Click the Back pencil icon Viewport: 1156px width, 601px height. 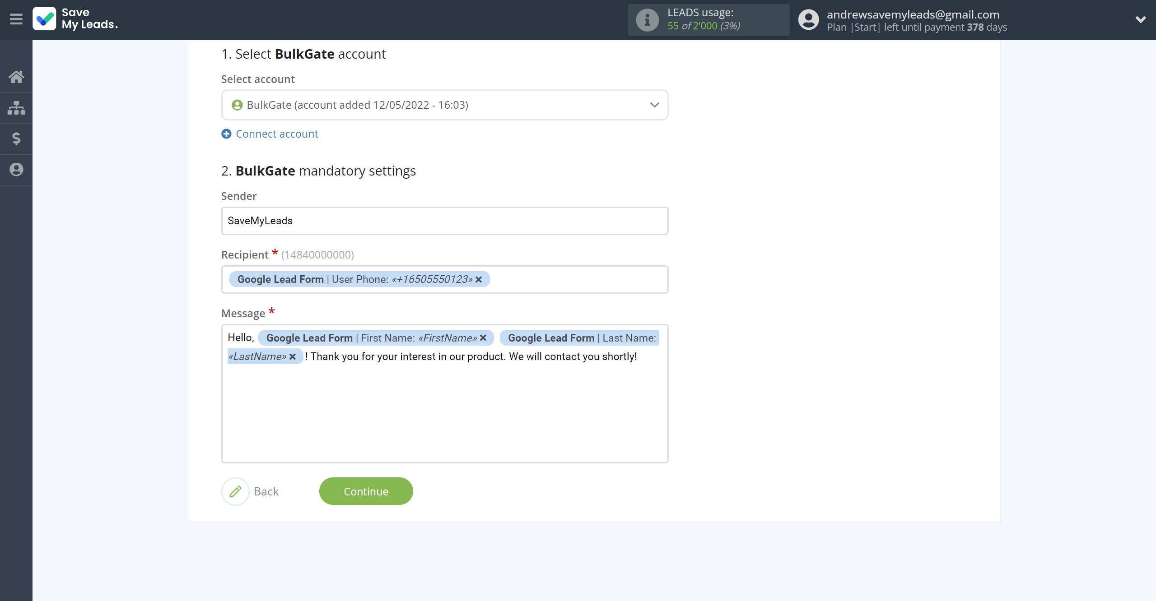click(x=235, y=491)
